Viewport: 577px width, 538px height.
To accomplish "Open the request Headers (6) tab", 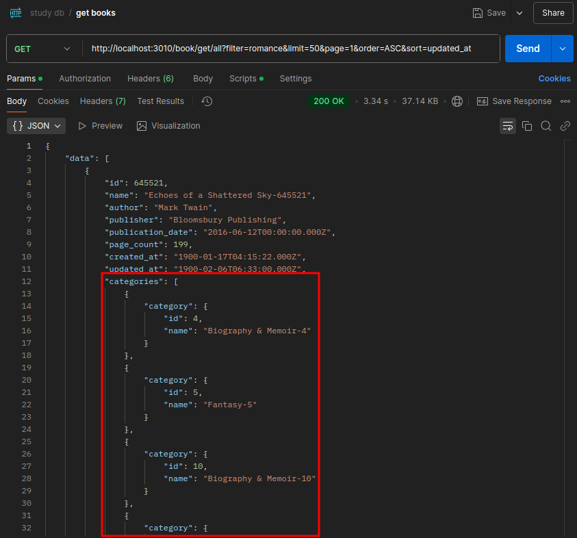I will pos(151,79).
